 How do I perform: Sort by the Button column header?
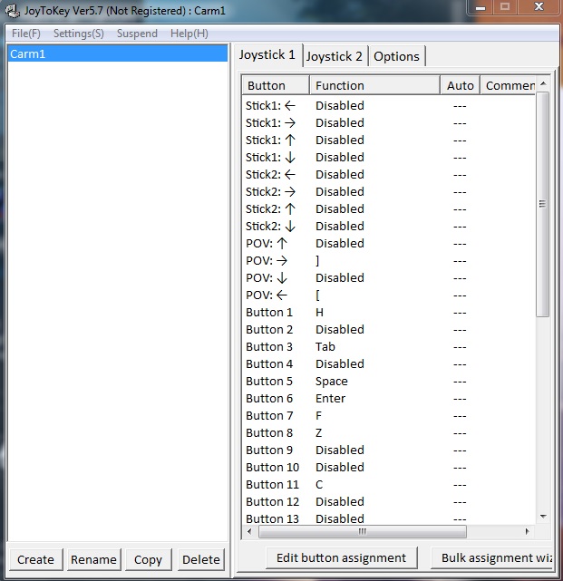276,85
